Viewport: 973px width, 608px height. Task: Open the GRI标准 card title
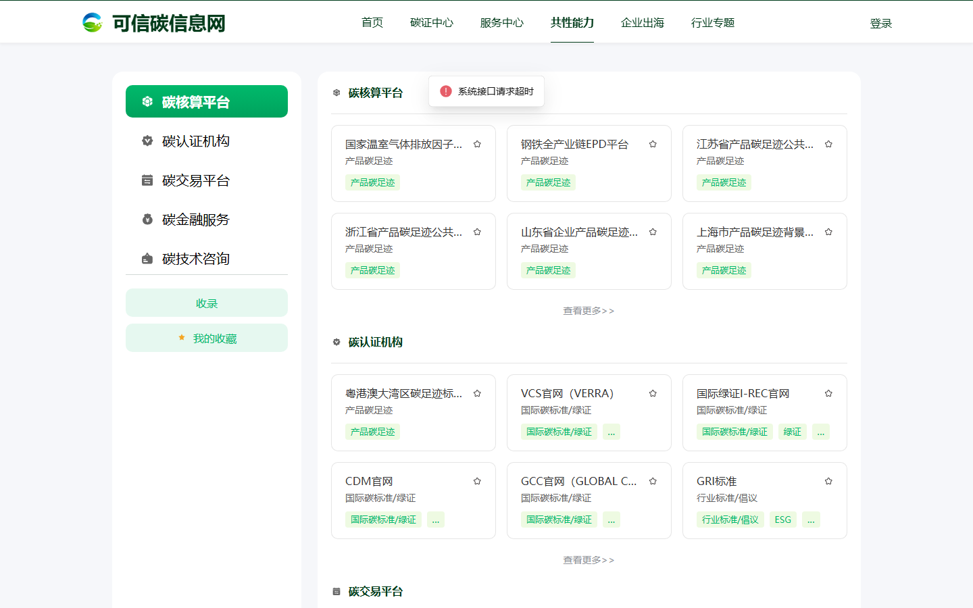tap(716, 481)
